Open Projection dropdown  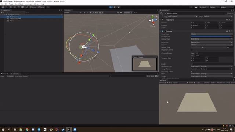tap(212, 43)
